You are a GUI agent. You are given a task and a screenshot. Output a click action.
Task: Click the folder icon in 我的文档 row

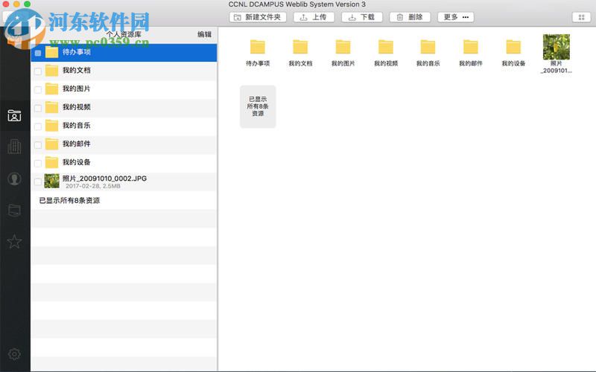[51, 71]
